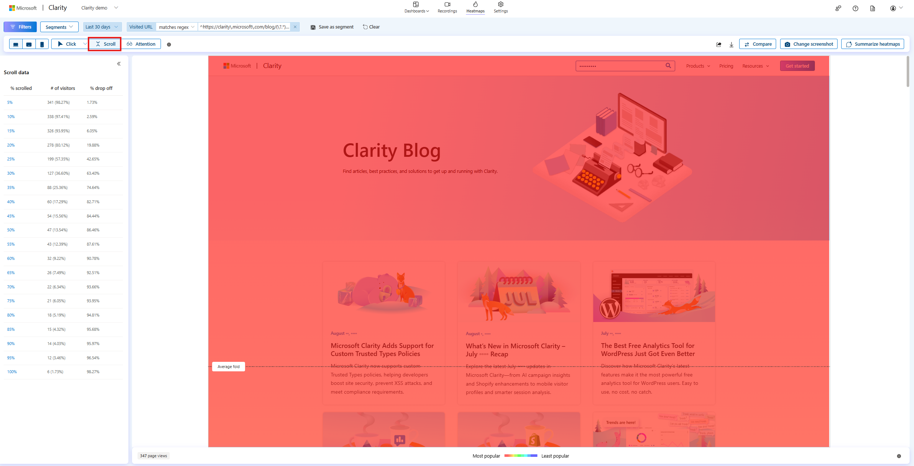
Task: Click the heatmap type info icon
Action: (x=169, y=45)
